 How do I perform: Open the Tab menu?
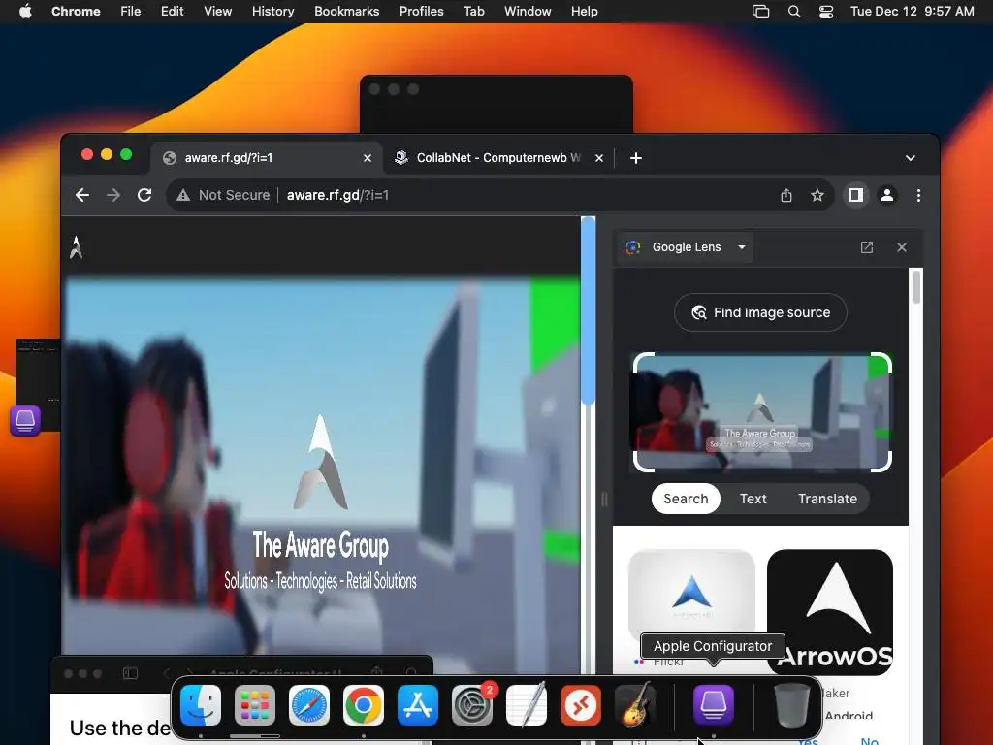point(473,12)
